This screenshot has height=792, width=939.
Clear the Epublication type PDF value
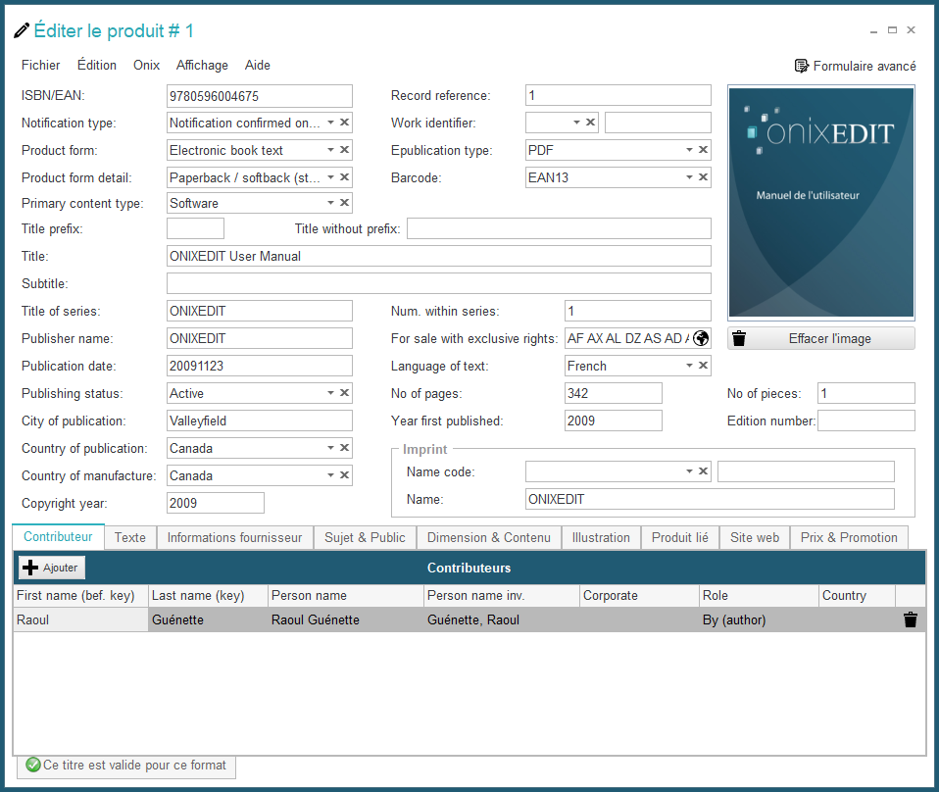tap(703, 150)
